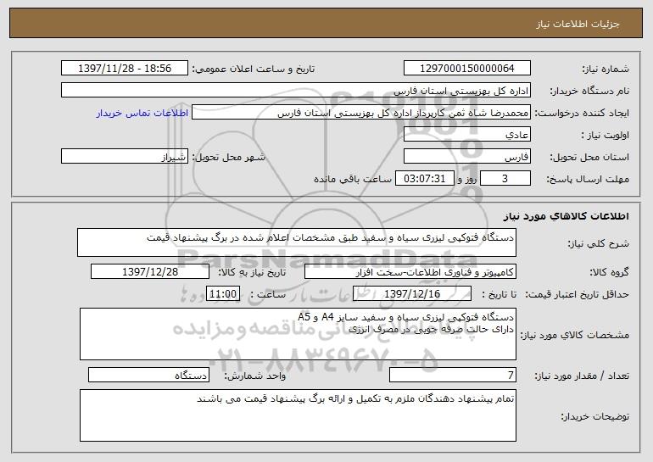Image resolution: width=653 pixels, height=462 pixels.
Task: Click the remaining time field 03:07:31
Action: pos(424,179)
